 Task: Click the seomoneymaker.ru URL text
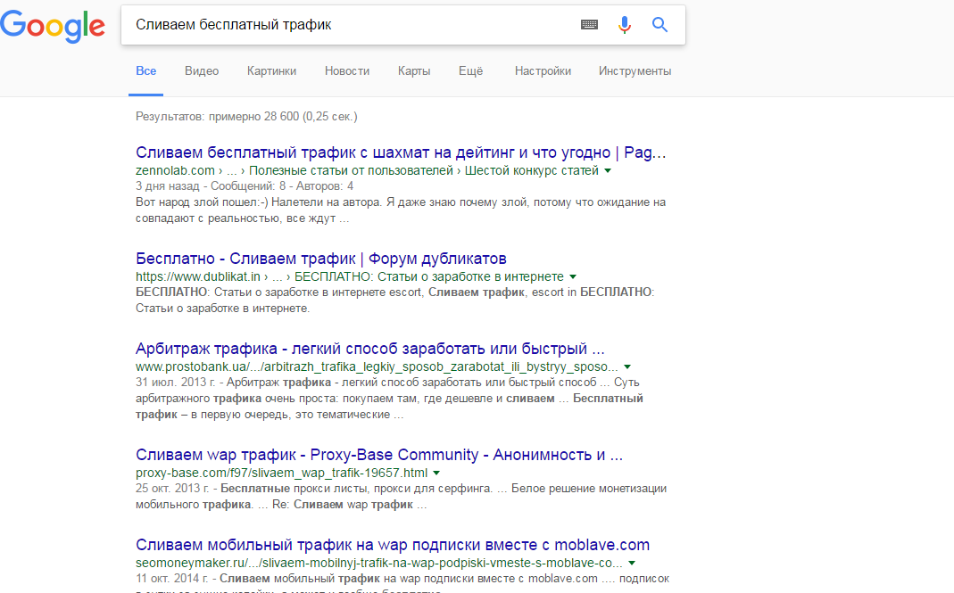tap(378, 563)
